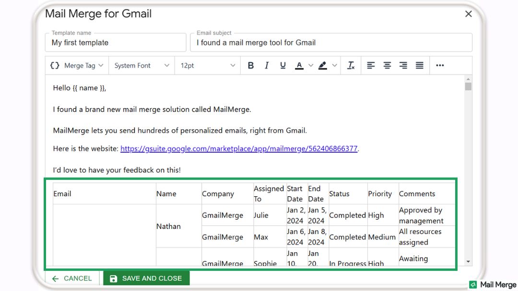Apply the highlight background color
The height and width of the screenshot is (291, 518).
point(323,65)
